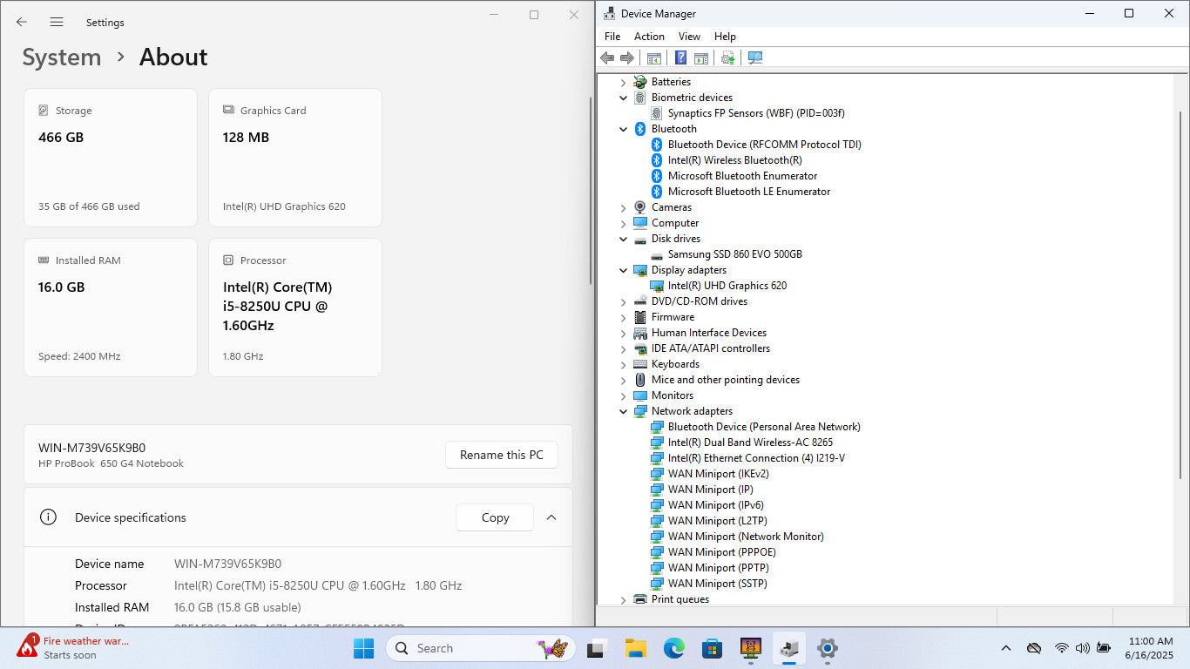Screen dimensions: 1190x669
Task: Click the Scan for hardware changes icon
Action: tap(755, 57)
